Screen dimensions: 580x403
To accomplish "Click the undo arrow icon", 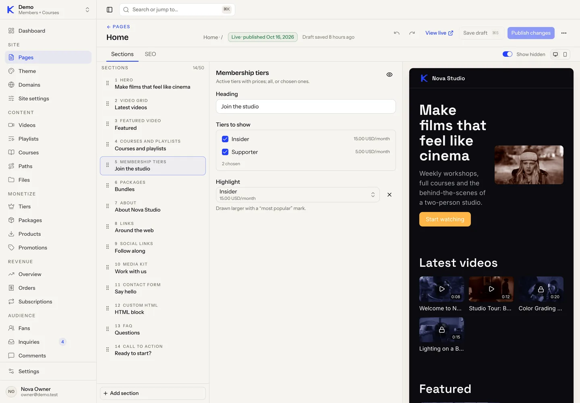I will [397, 33].
